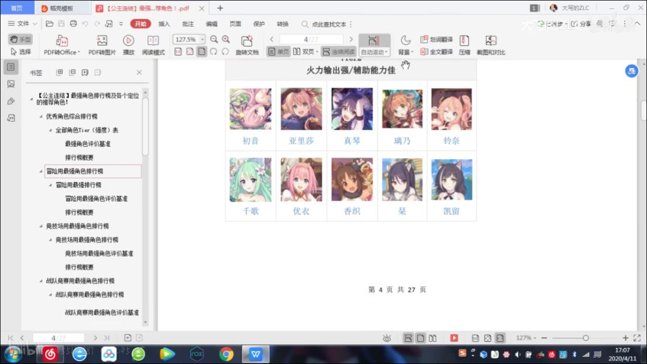The width and height of the screenshot is (647, 364).
Task: Enable 划词翻译 word translation
Action: (437, 39)
